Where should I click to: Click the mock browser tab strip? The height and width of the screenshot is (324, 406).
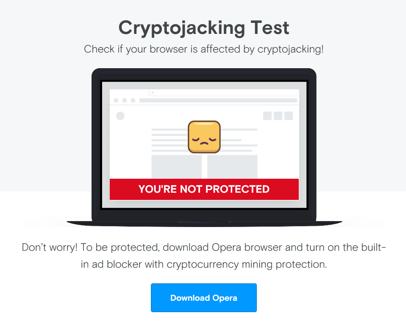(x=224, y=93)
